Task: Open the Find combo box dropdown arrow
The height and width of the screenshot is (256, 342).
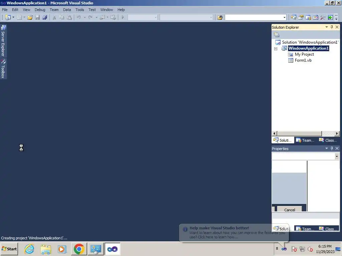Action: [x=284, y=17]
